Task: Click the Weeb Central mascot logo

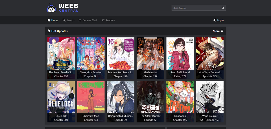Action: 51,8
